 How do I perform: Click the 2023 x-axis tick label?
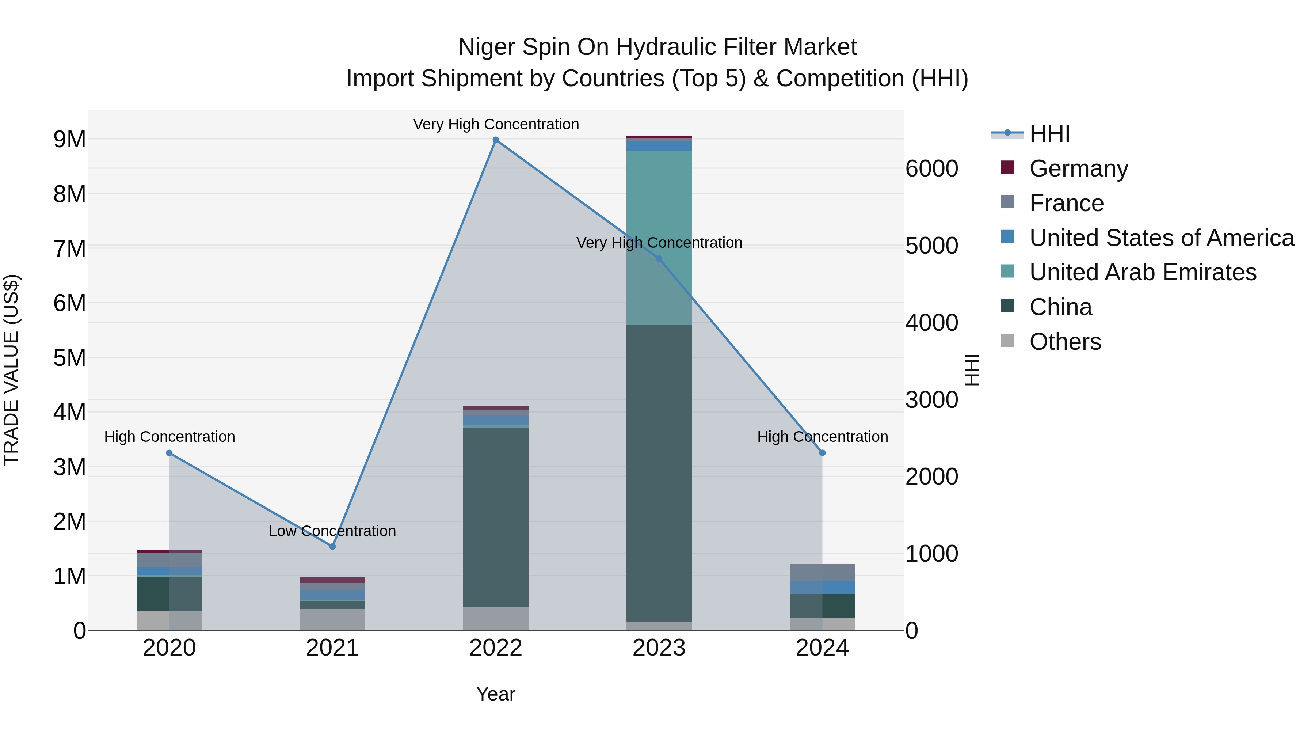point(659,648)
